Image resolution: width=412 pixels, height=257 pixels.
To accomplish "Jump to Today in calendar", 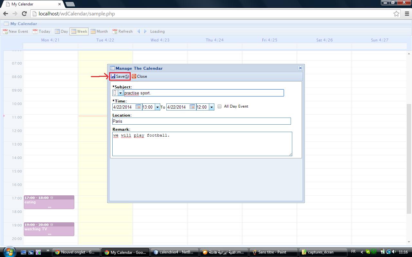I will coord(42,31).
